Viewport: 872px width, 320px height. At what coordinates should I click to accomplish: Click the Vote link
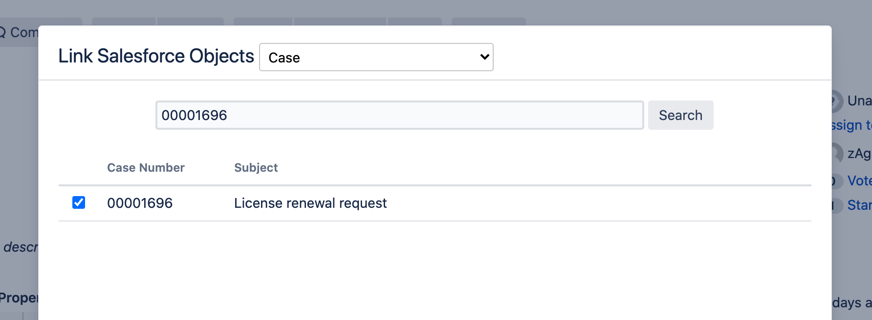(x=859, y=180)
